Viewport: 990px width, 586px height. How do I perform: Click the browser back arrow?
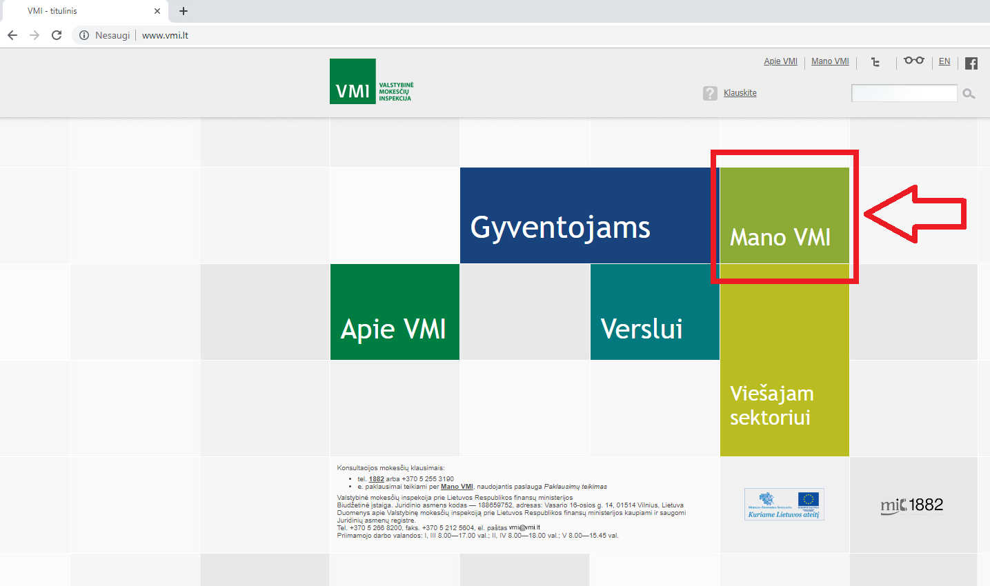click(x=12, y=35)
